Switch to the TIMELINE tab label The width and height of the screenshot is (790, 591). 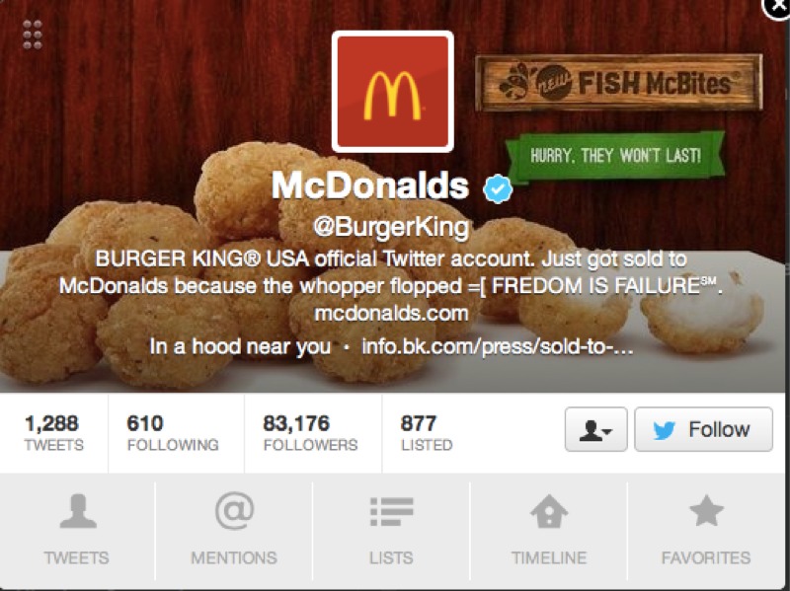[549, 557]
